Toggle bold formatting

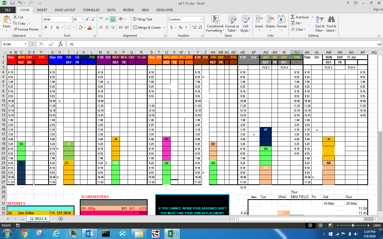[x=46, y=27]
